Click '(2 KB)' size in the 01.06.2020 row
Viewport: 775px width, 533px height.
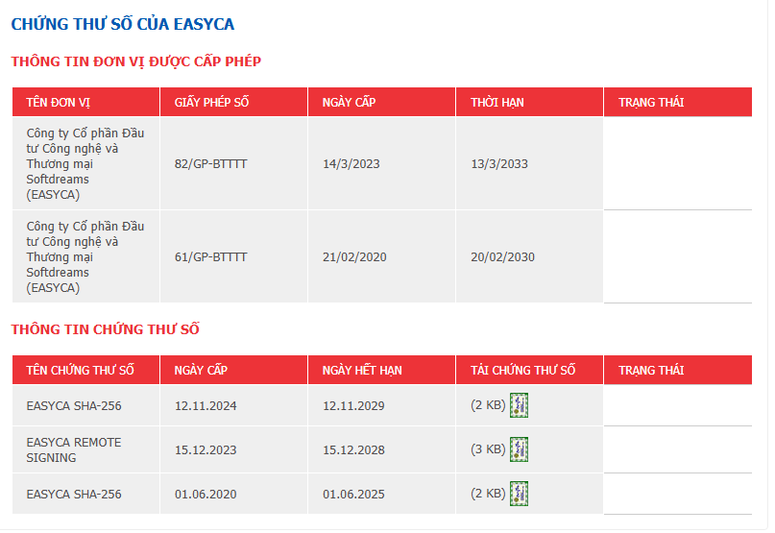pyautogui.click(x=488, y=494)
